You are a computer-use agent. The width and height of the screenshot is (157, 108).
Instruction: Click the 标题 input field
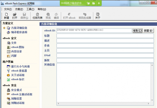(105, 36)
